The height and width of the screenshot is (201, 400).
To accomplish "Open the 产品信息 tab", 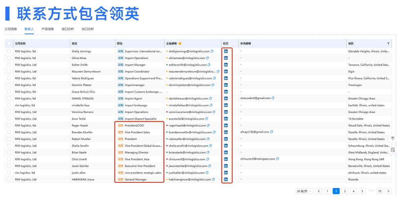I will tap(48, 29).
